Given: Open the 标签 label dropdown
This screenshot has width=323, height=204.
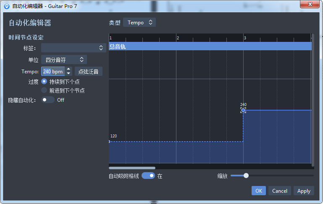Looking at the screenshot, I should pos(73,48).
